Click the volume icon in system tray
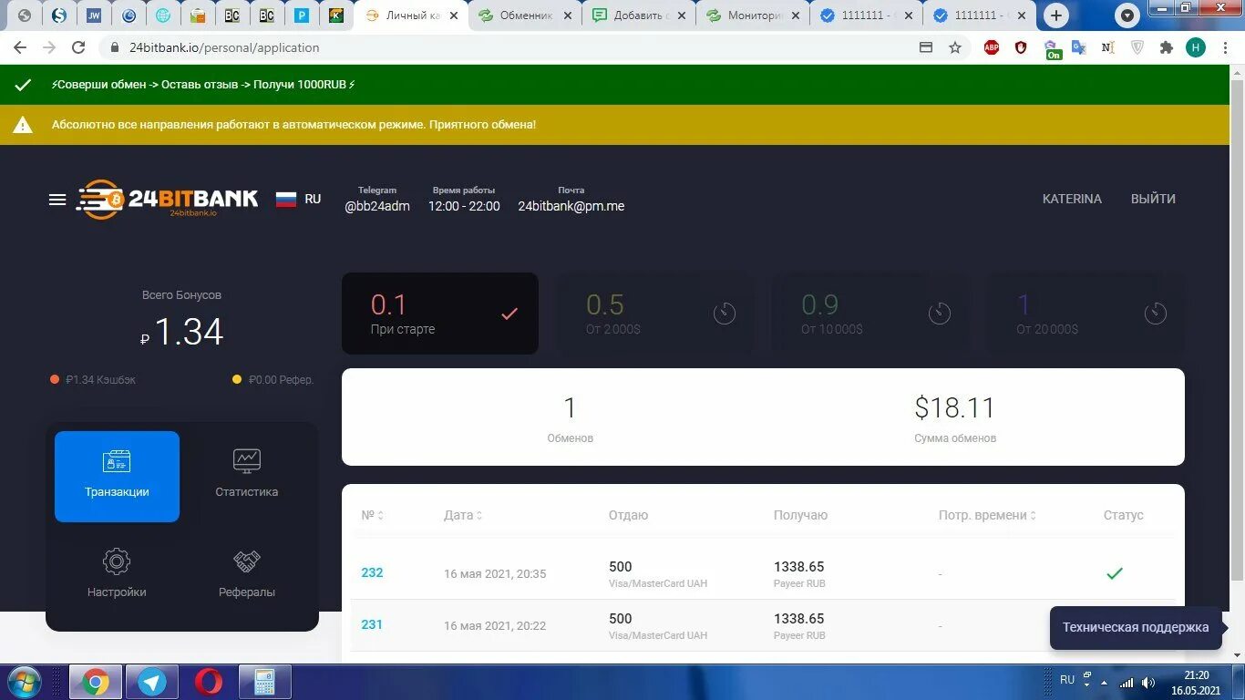1245x700 pixels. click(x=1148, y=683)
